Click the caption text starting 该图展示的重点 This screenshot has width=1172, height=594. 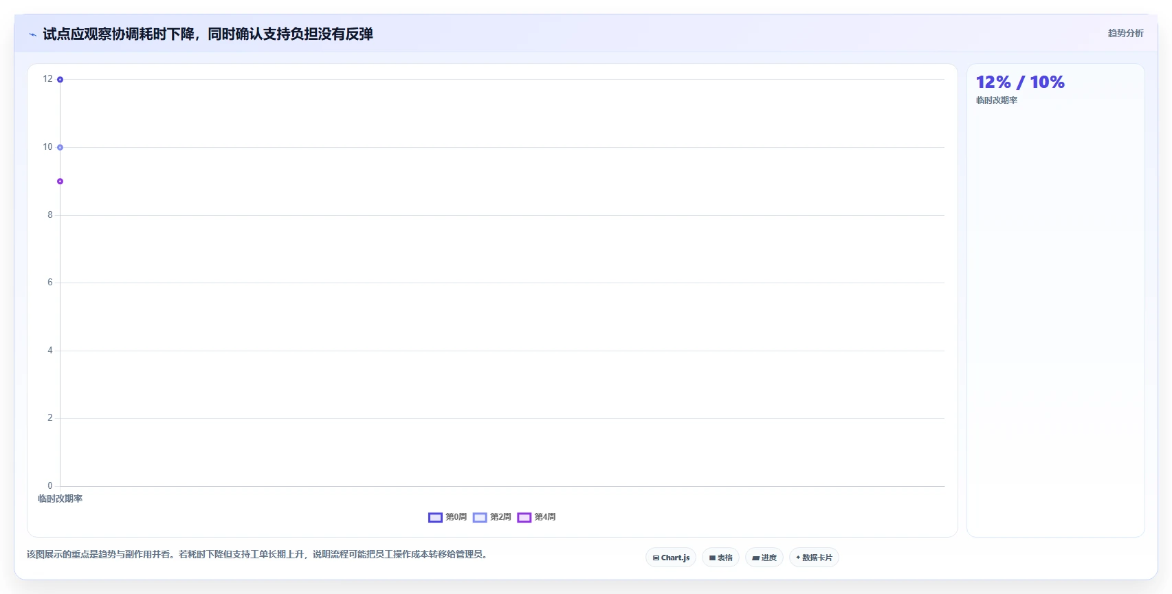coord(258,554)
